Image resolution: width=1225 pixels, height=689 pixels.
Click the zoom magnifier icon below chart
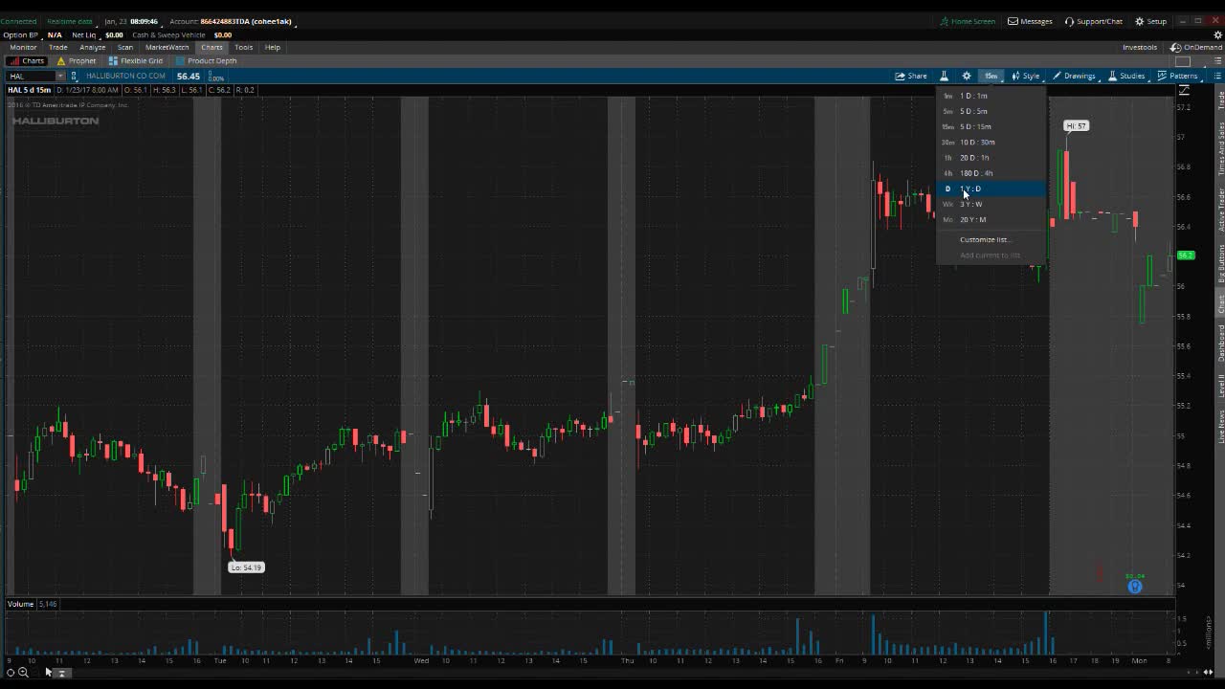tap(23, 673)
